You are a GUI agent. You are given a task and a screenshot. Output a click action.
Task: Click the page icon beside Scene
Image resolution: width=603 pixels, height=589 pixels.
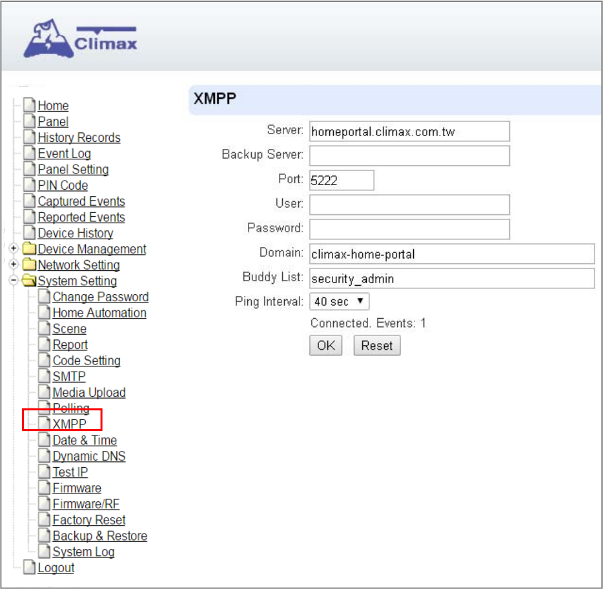[45, 328]
